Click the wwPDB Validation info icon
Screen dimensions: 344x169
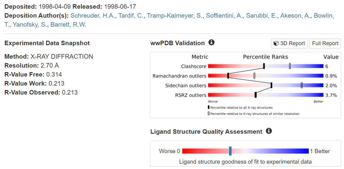pyautogui.click(x=211, y=42)
